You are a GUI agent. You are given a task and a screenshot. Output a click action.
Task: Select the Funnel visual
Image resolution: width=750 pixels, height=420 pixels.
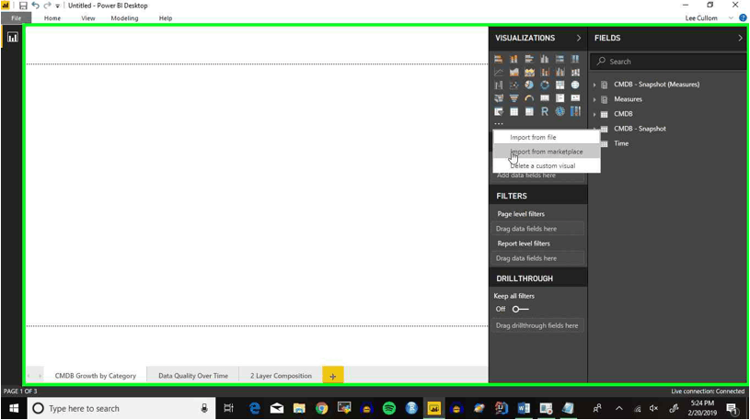click(x=513, y=98)
